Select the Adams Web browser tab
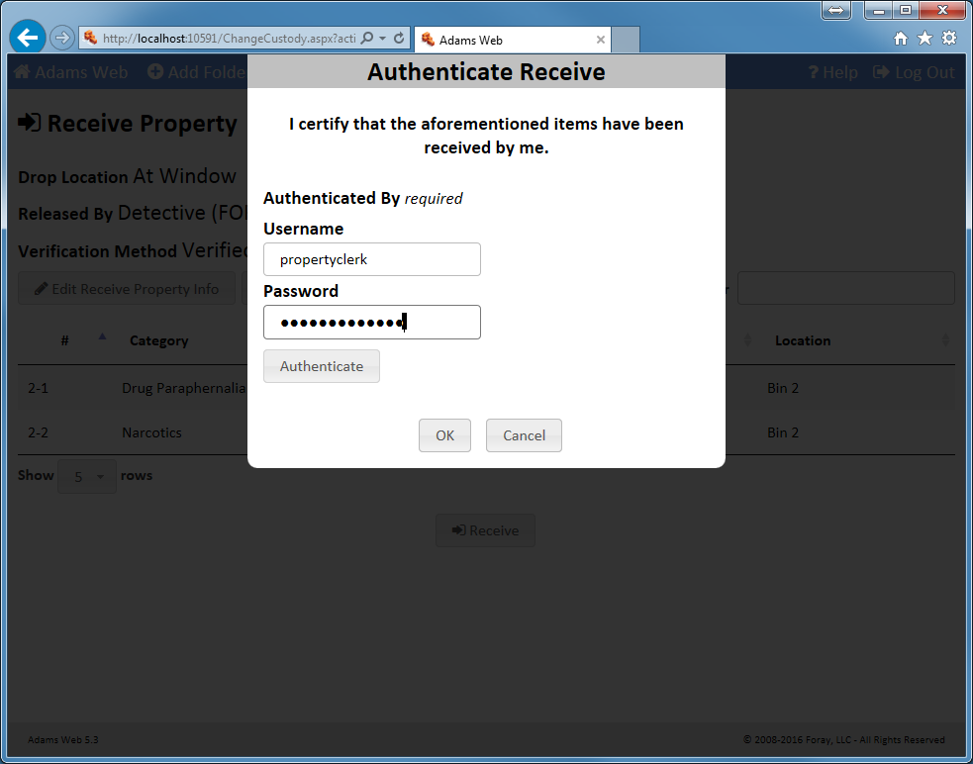 [505, 41]
